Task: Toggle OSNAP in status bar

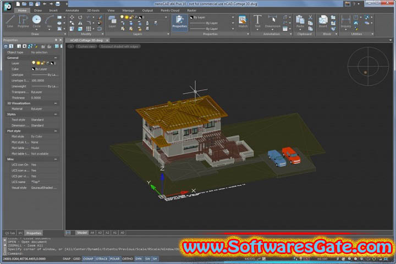Action: pyautogui.click(x=88, y=258)
